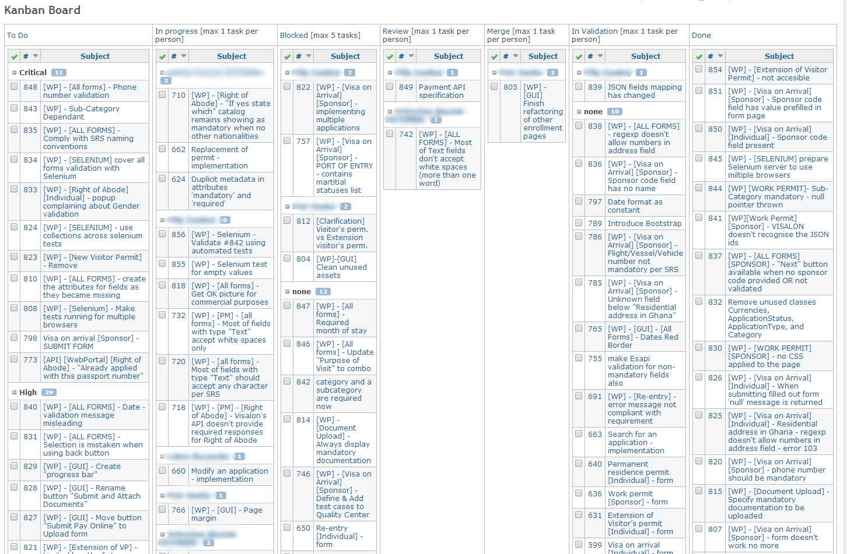Viewport: 847px width, 554px height.
Task: Click green check-all icon in Merge column header
Action: click(x=495, y=57)
